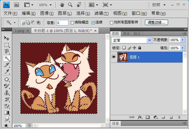The height and width of the screenshot is (129, 189).
Task: Hide 图层 1 using the eye icon
Action: tap(114, 57)
